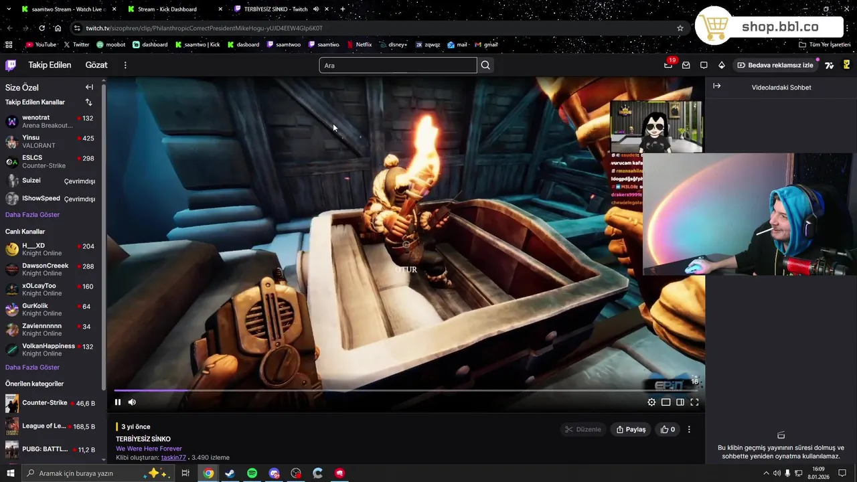Toggle mini player mode
The width and height of the screenshot is (857, 482).
click(666, 402)
